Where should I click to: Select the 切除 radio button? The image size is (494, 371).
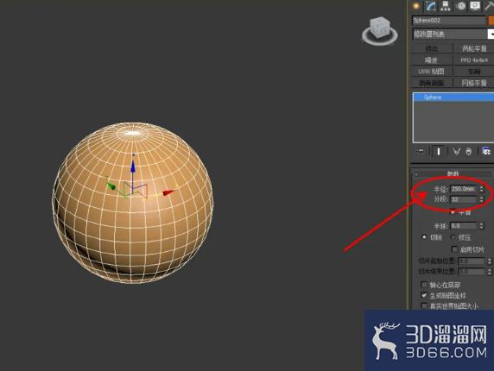[424, 237]
